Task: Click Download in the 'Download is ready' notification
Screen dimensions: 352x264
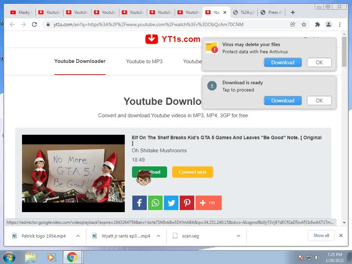Action: pyautogui.click(x=283, y=101)
